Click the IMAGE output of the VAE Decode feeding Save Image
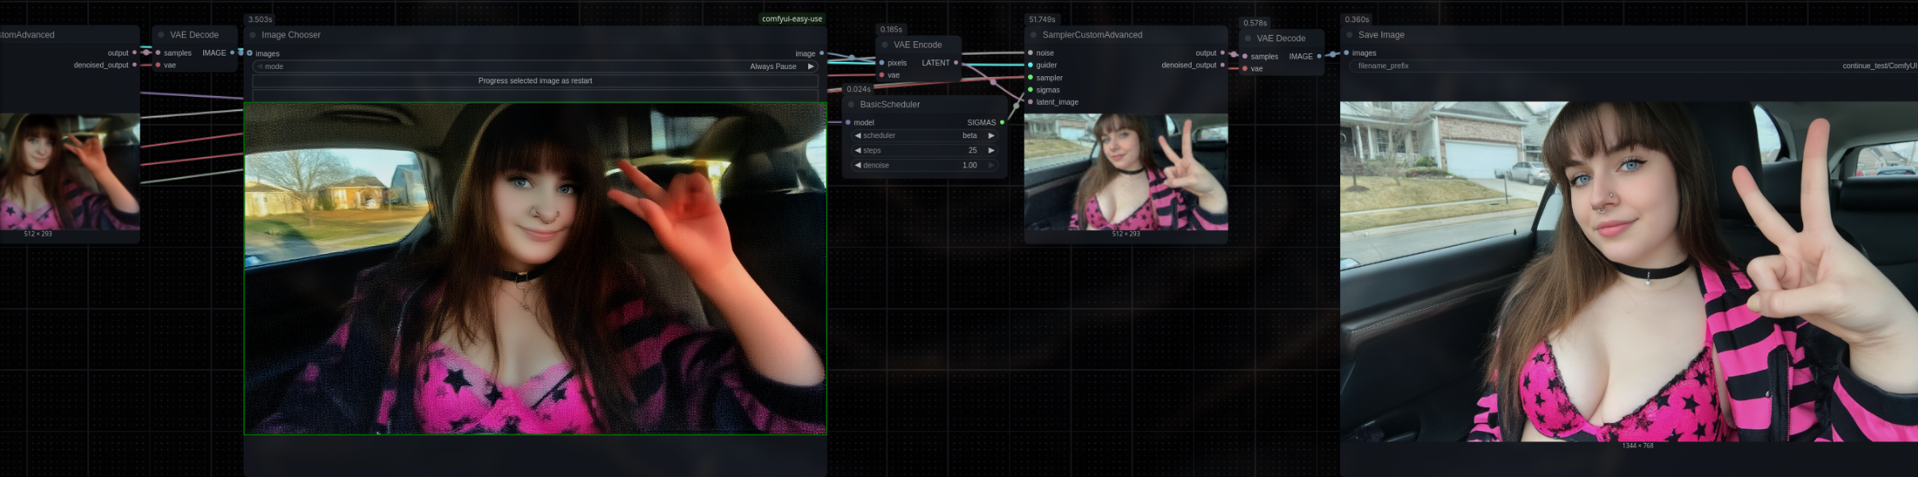 click(1319, 56)
